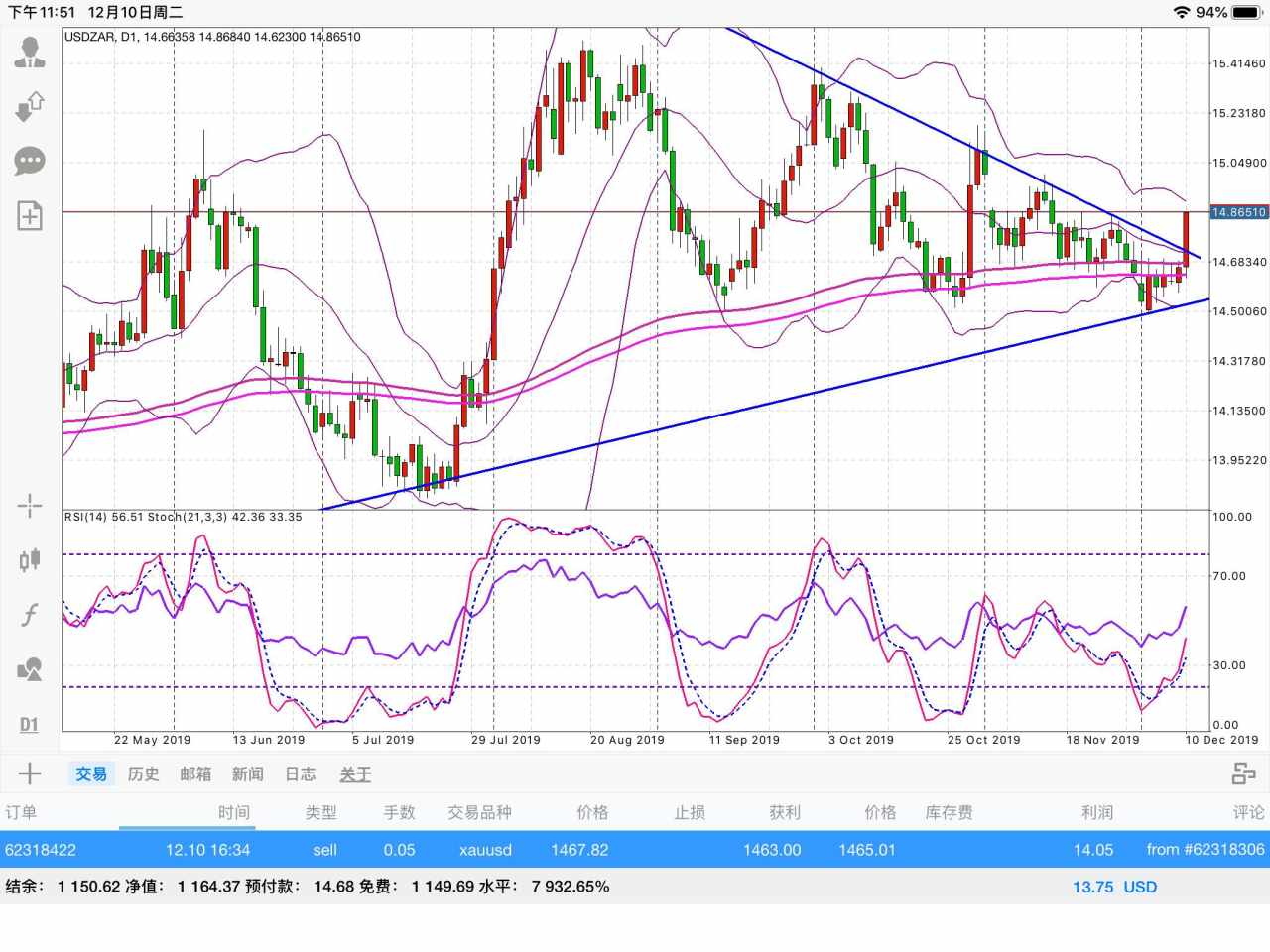Image resolution: width=1270 pixels, height=952 pixels.
Task: Sort by the 订单 column header
Action: 21,812
